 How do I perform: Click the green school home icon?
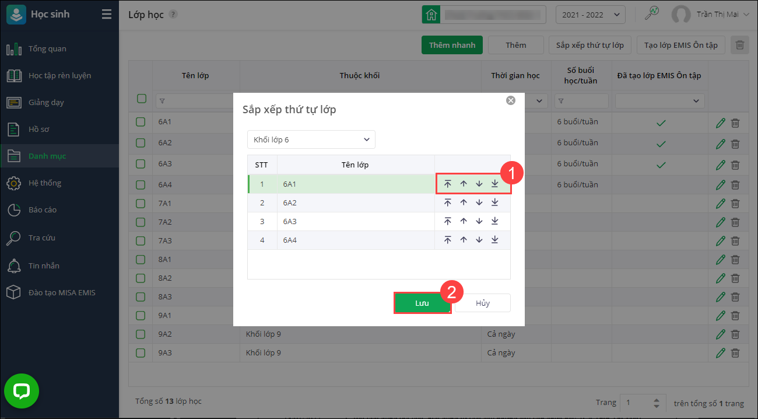[x=431, y=15]
